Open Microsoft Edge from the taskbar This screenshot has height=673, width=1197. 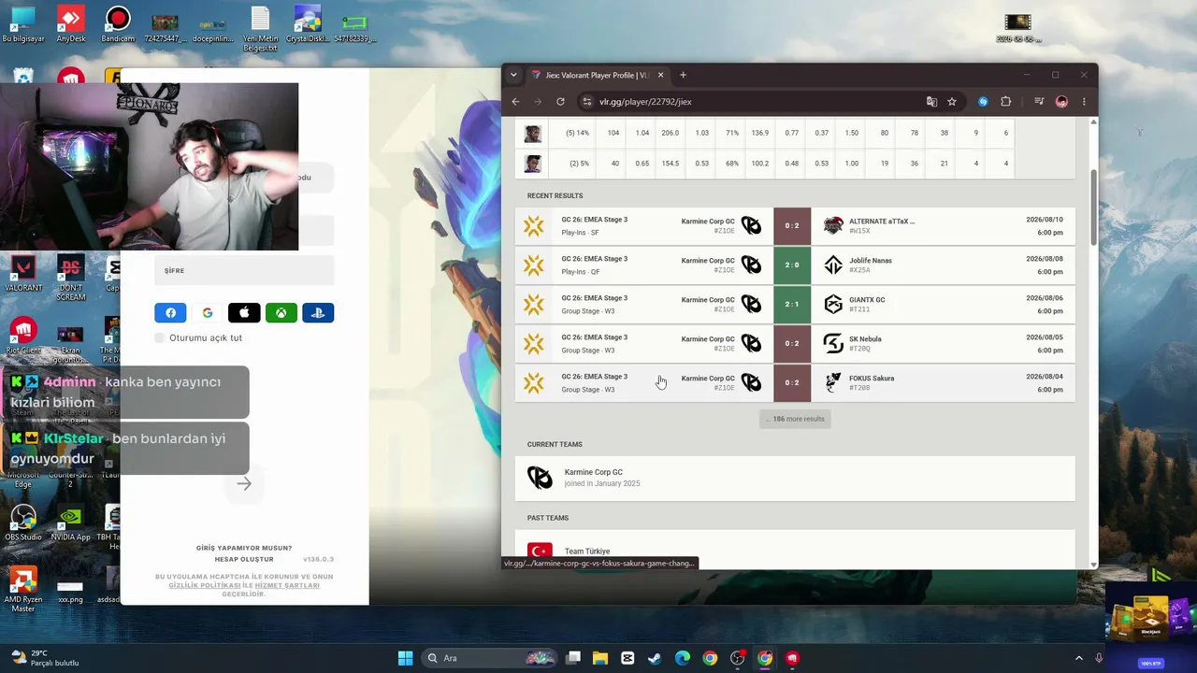click(683, 658)
